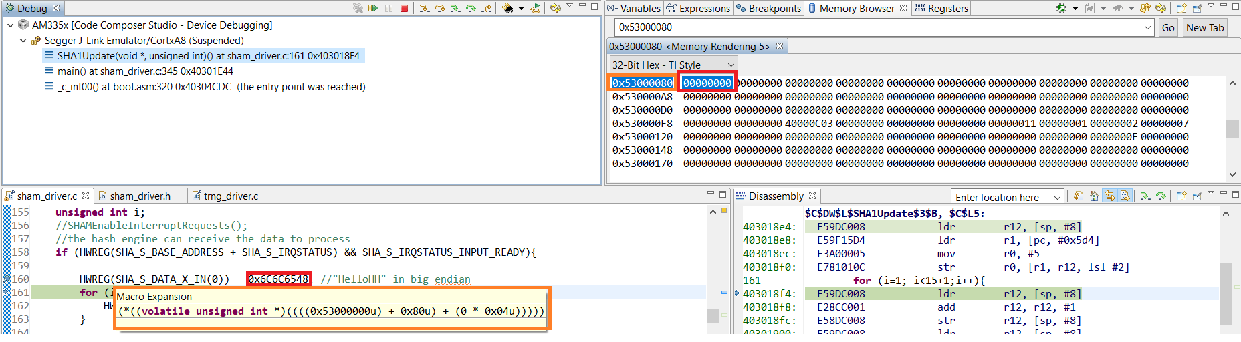Click the home icon in Disassembly toolbar
Image resolution: width=1241 pixels, height=342 pixels.
[1094, 196]
